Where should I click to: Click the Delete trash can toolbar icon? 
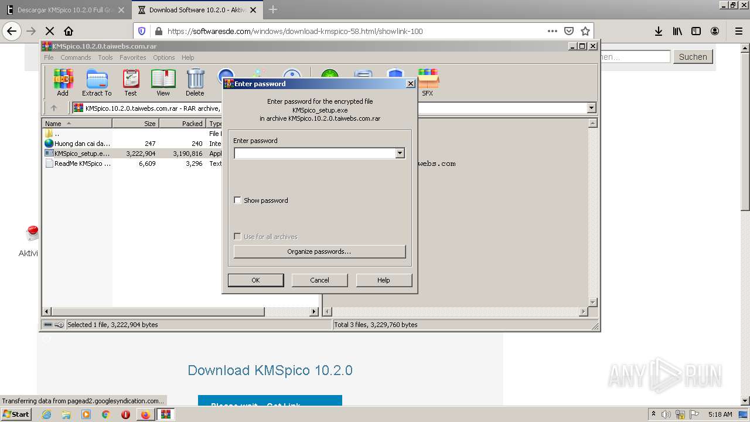pyautogui.click(x=195, y=82)
